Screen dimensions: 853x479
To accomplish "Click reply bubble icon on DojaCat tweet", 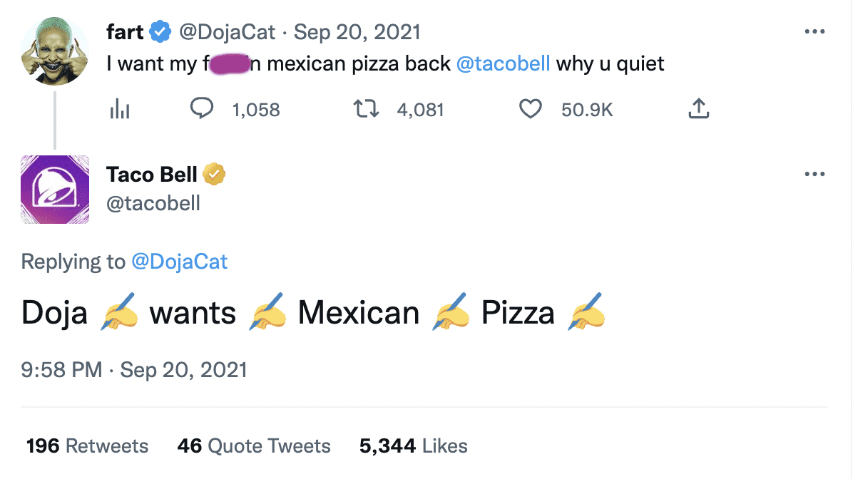I will pos(202,109).
